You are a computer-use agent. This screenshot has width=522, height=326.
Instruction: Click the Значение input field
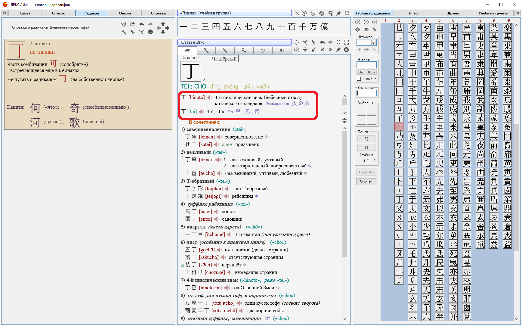(x=366, y=93)
